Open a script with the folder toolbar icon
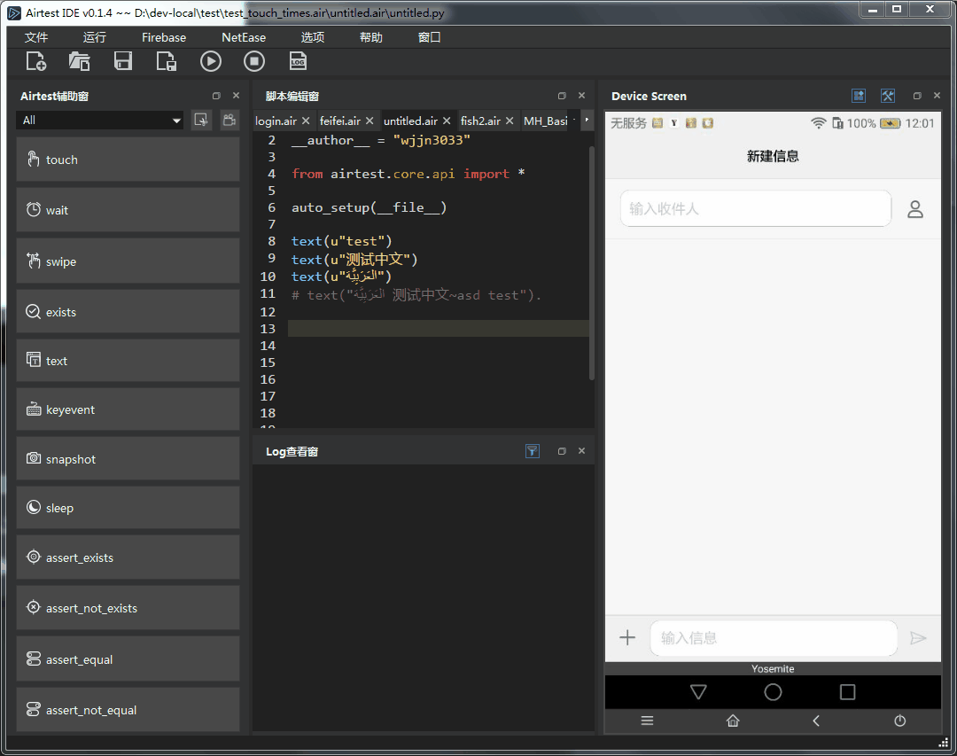957x756 pixels. (x=80, y=62)
